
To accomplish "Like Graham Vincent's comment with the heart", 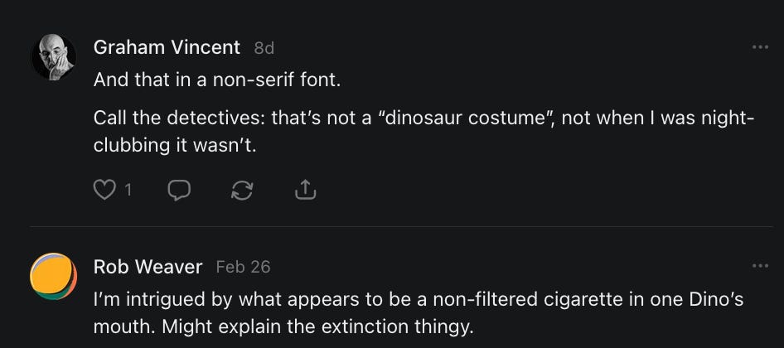I will (x=104, y=191).
